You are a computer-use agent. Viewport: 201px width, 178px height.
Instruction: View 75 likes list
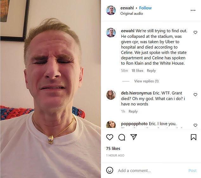[x=113, y=149]
